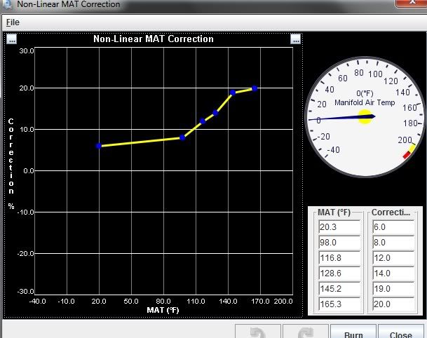Select the curve point at 98°F, 8% correction
Viewport: 427px width, 338px height.
click(x=182, y=137)
